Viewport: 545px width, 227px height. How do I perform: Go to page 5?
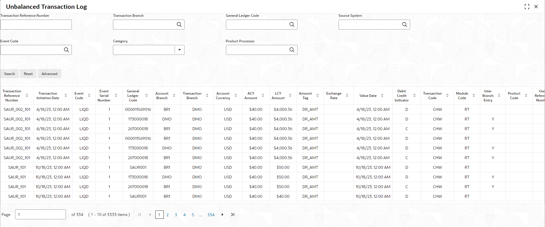tap(193, 215)
